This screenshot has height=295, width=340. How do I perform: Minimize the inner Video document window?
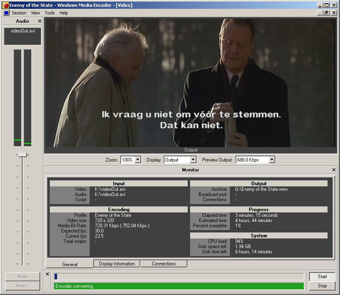point(320,13)
